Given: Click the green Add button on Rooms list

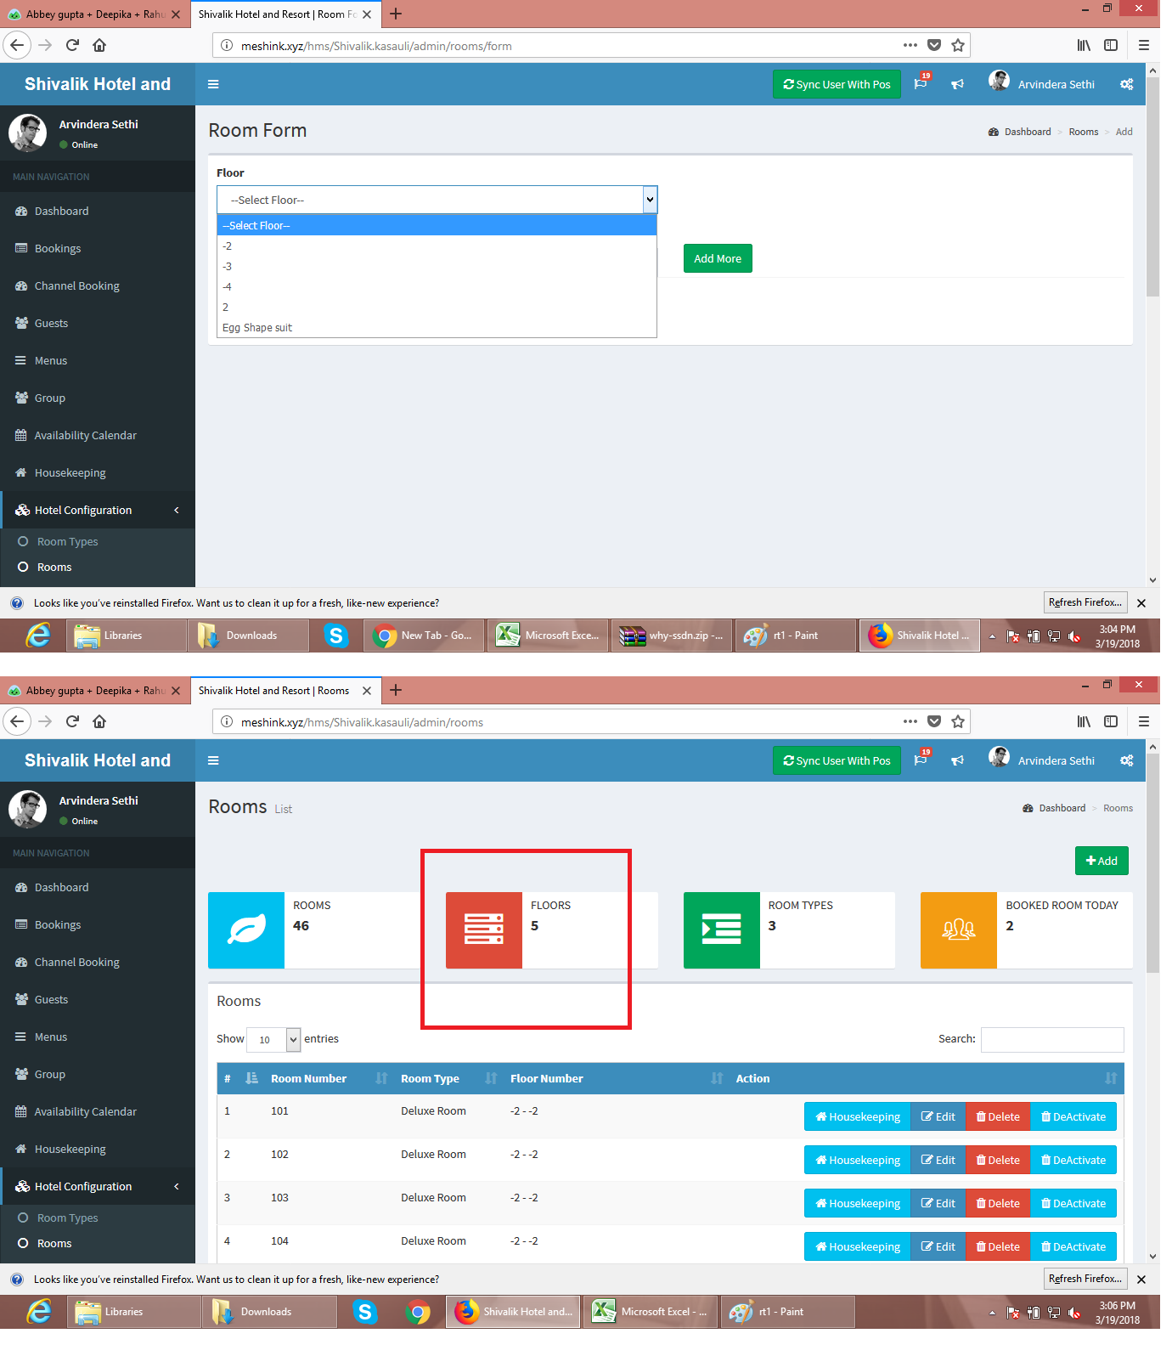Looking at the screenshot, I should pyautogui.click(x=1102, y=861).
